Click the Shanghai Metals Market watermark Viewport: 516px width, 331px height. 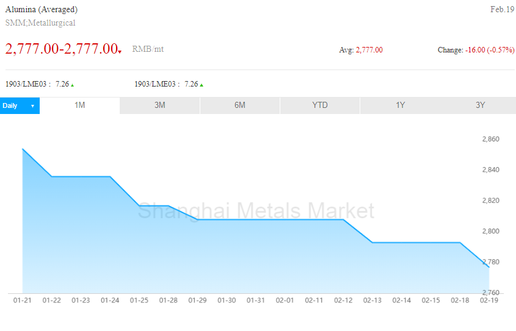tap(256, 211)
